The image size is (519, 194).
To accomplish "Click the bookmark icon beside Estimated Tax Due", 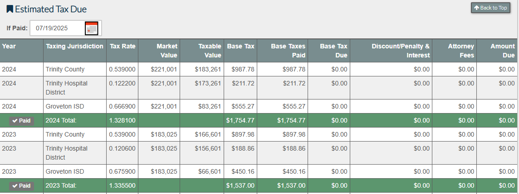I will pyautogui.click(x=10, y=9).
